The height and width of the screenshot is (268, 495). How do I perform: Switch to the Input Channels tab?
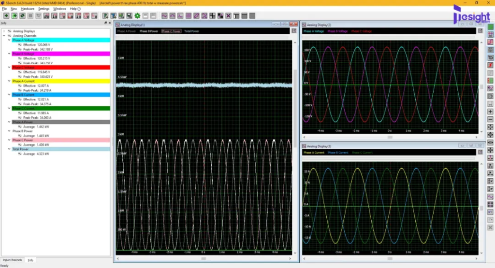(x=12, y=260)
